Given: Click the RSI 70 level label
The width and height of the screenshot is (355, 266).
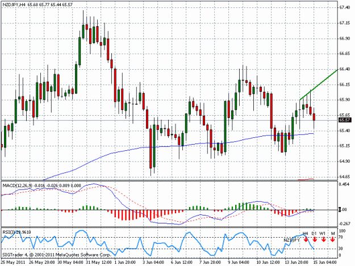Looking at the screenshot, I should coord(340,237).
